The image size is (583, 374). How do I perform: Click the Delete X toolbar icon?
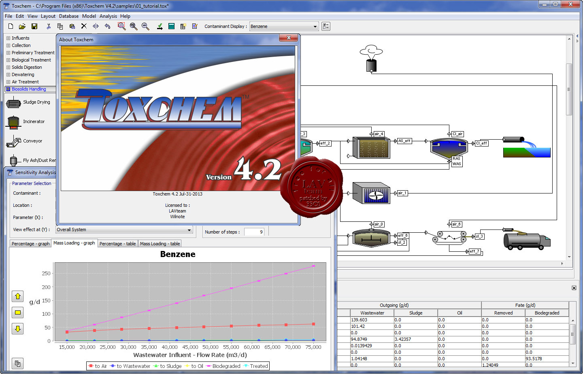84,26
